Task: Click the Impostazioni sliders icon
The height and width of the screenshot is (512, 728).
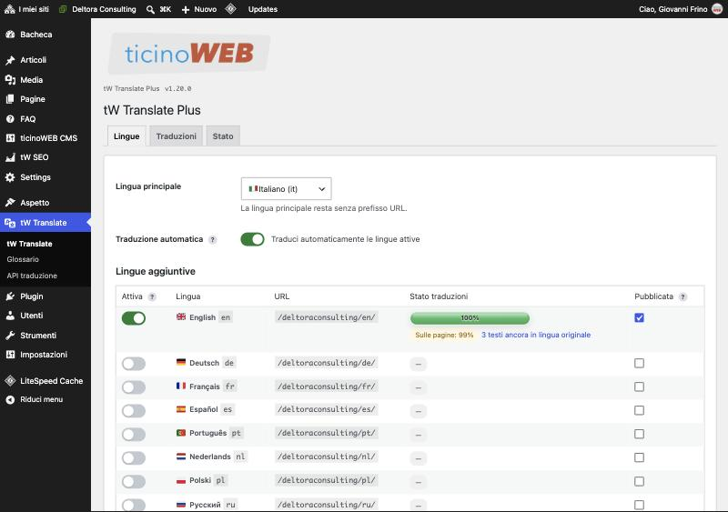Action: click(x=10, y=354)
